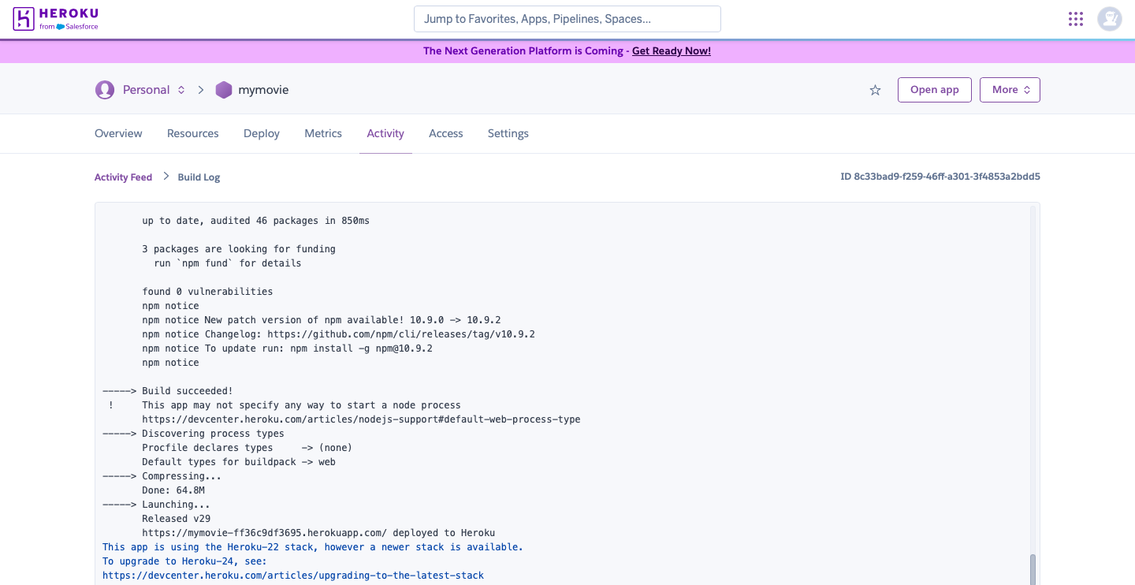Click the 'Done: 64.8M' log line
The height and width of the screenshot is (585, 1135).
173,490
